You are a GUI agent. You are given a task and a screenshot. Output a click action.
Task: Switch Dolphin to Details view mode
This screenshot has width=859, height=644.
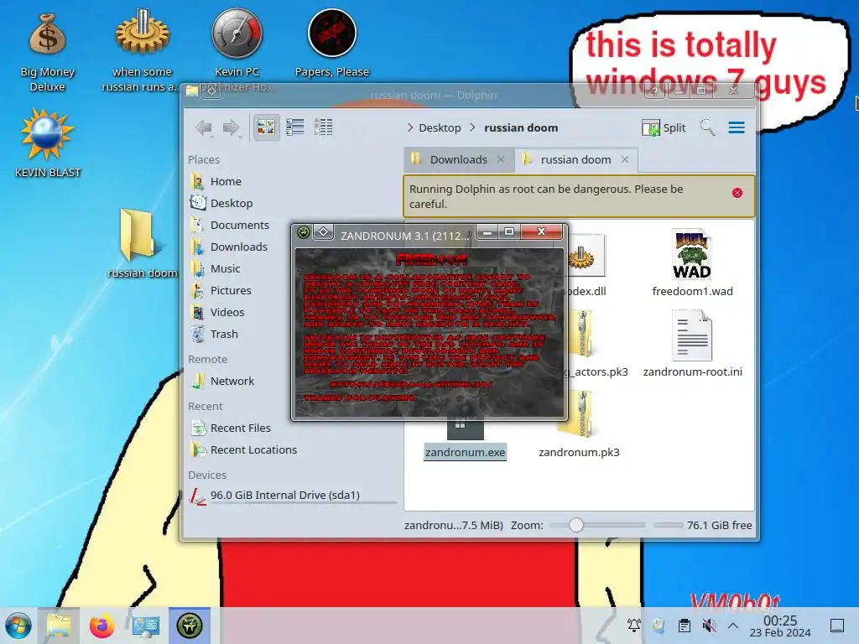tap(323, 127)
